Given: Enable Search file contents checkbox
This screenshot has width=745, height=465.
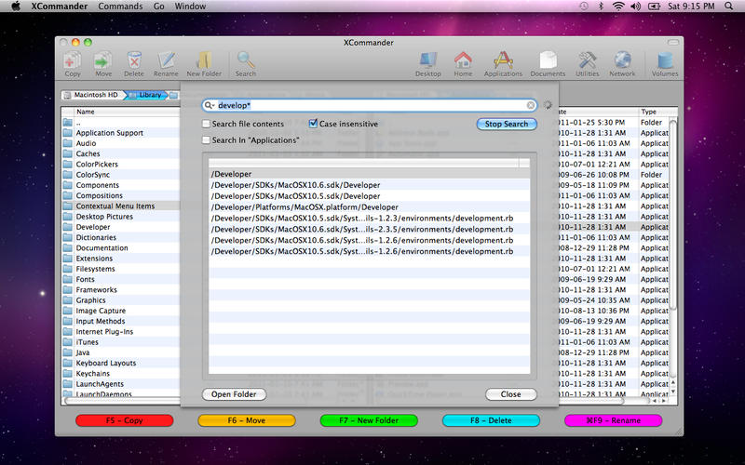Looking at the screenshot, I should [206, 124].
